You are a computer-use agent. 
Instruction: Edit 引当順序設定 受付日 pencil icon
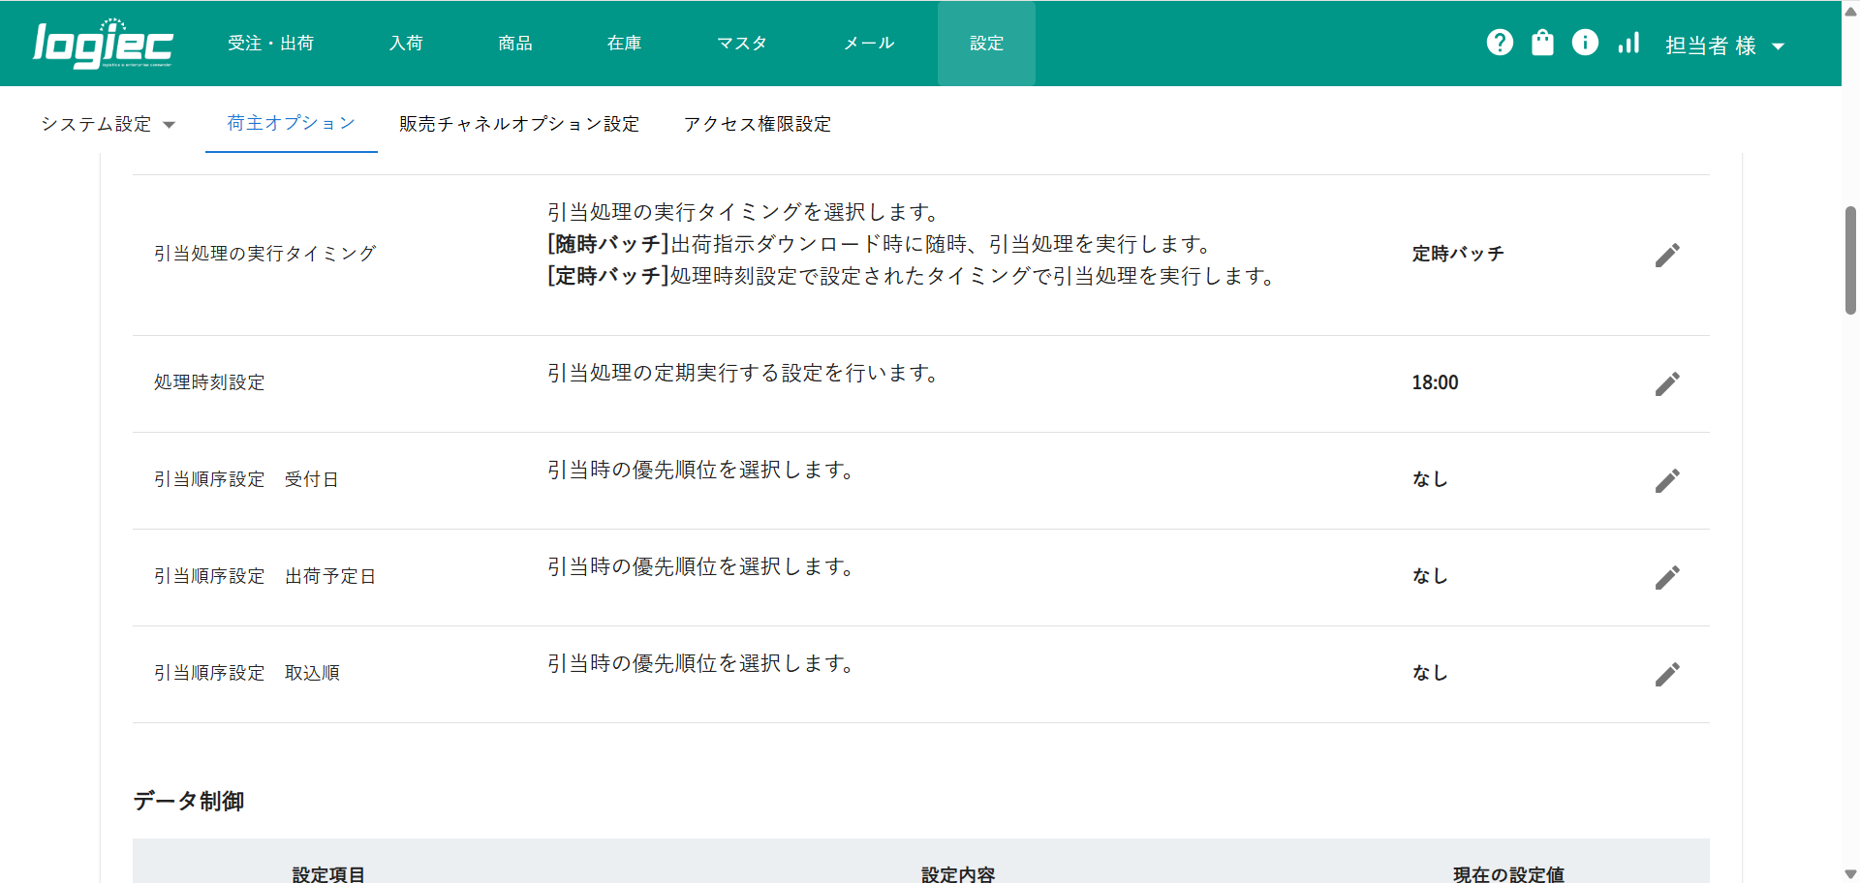tap(1666, 480)
